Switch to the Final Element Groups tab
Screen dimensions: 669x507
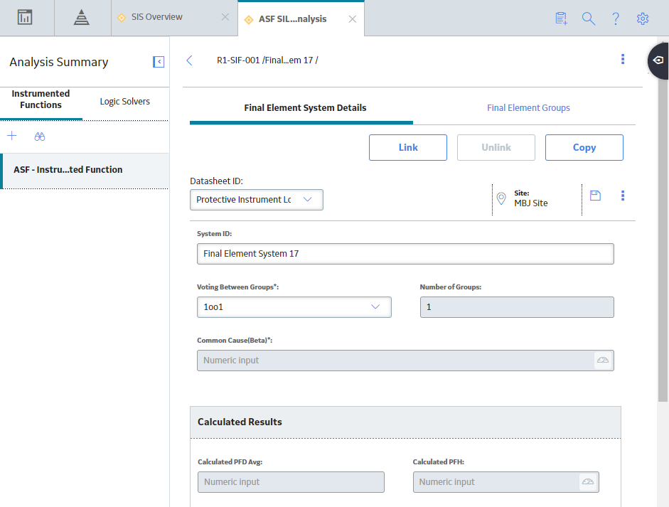(528, 108)
